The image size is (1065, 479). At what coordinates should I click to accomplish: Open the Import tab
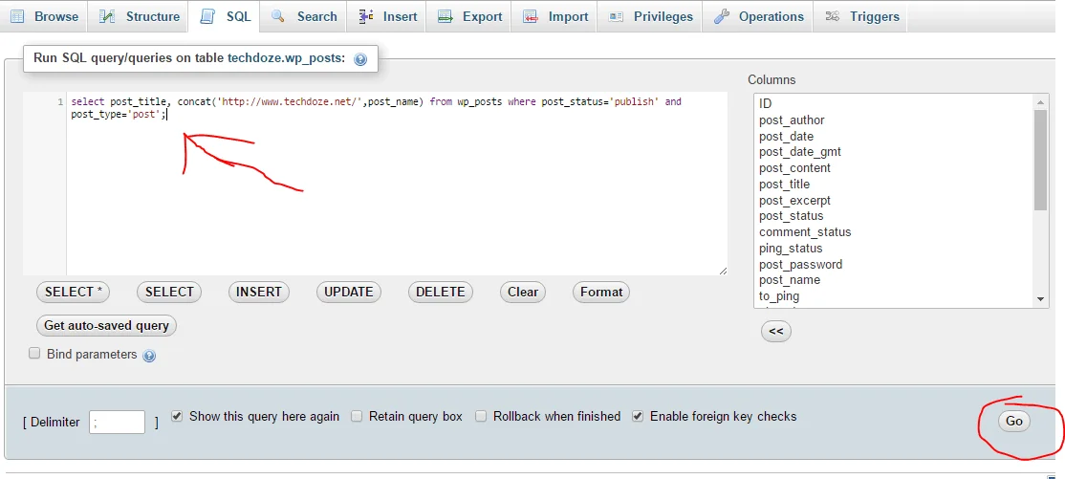[x=554, y=16]
